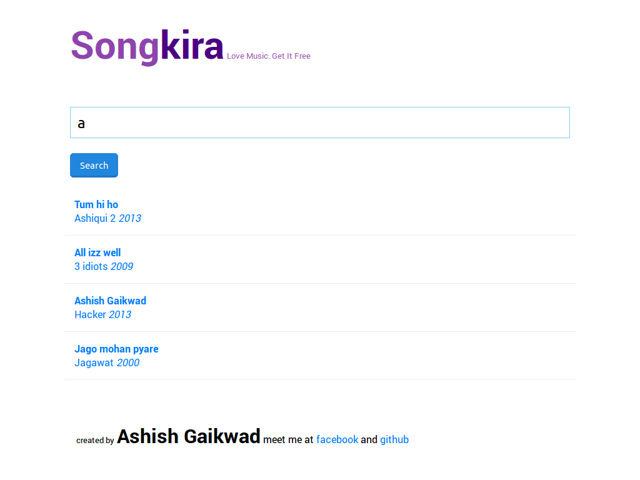The image size is (640, 480).
Task: Click the Songkira logo heading
Action: [147, 46]
